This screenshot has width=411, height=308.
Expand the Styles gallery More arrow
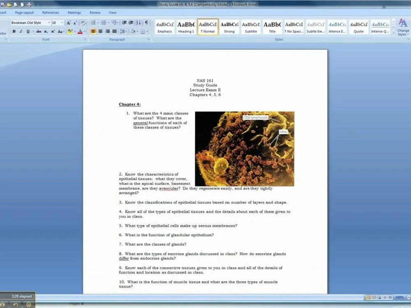coord(393,32)
